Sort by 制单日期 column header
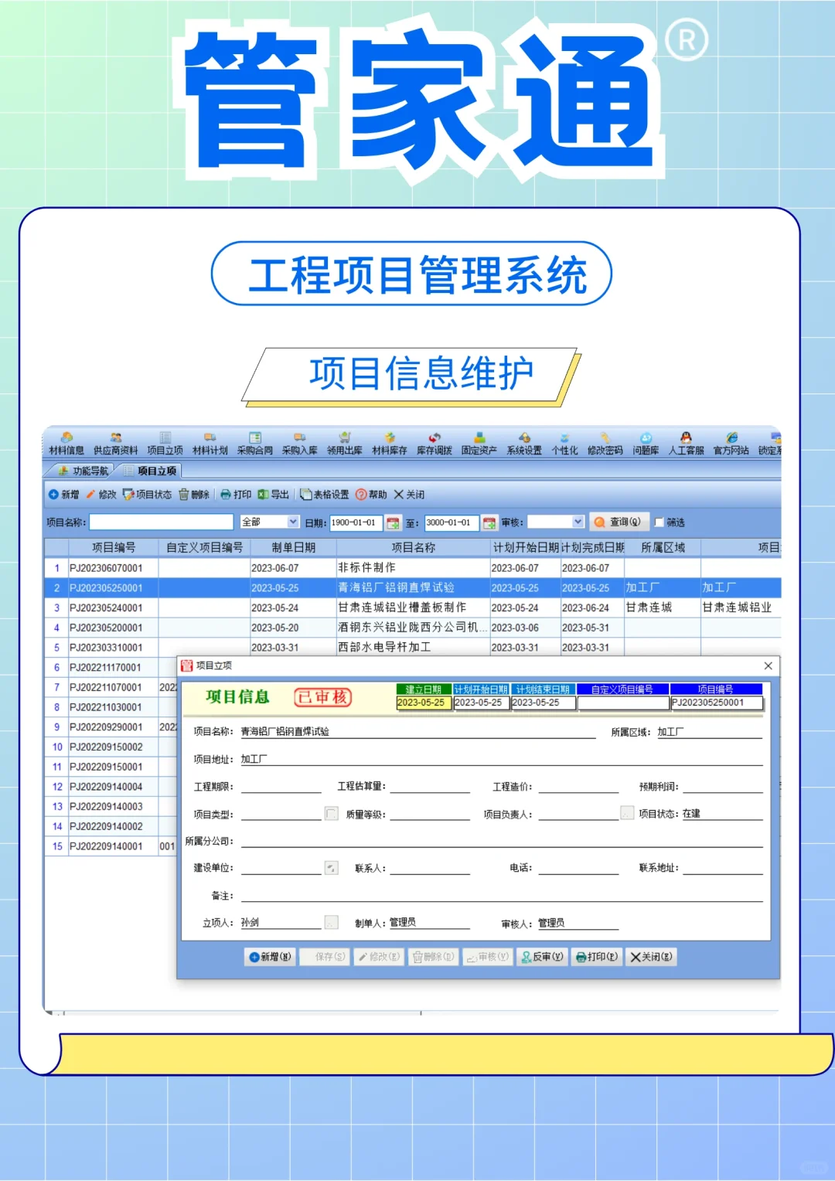The width and height of the screenshot is (835, 1181). click(293, 547)
